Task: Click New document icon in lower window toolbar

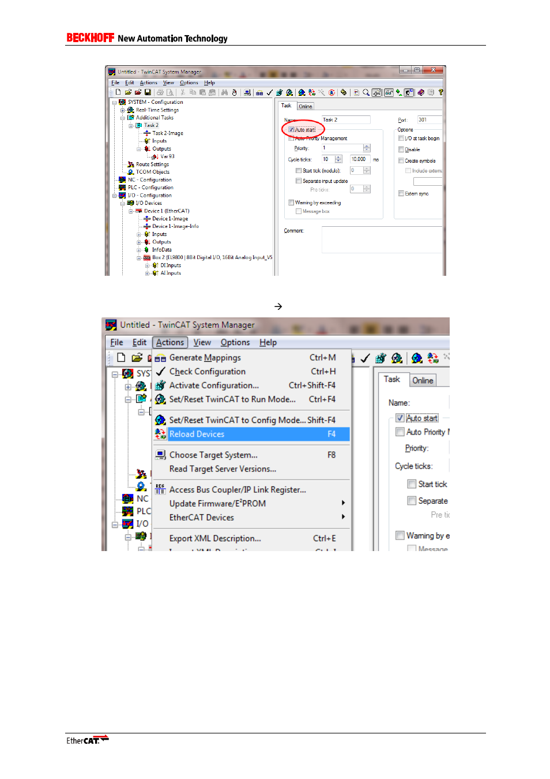Action: pyautogui.click(x=121, y=358)
